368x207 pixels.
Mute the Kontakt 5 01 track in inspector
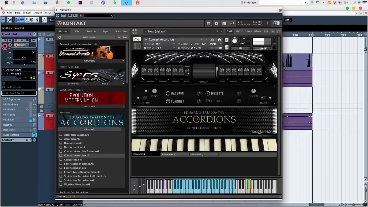point(5,41)
